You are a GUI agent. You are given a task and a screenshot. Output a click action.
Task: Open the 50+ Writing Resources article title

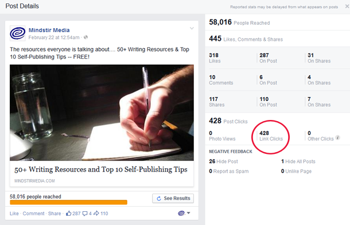(101, 170)
